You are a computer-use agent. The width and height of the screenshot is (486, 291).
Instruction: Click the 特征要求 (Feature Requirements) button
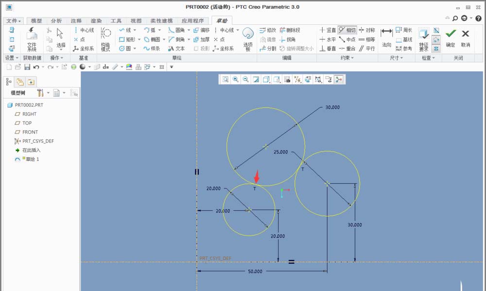tap(424, 39)
